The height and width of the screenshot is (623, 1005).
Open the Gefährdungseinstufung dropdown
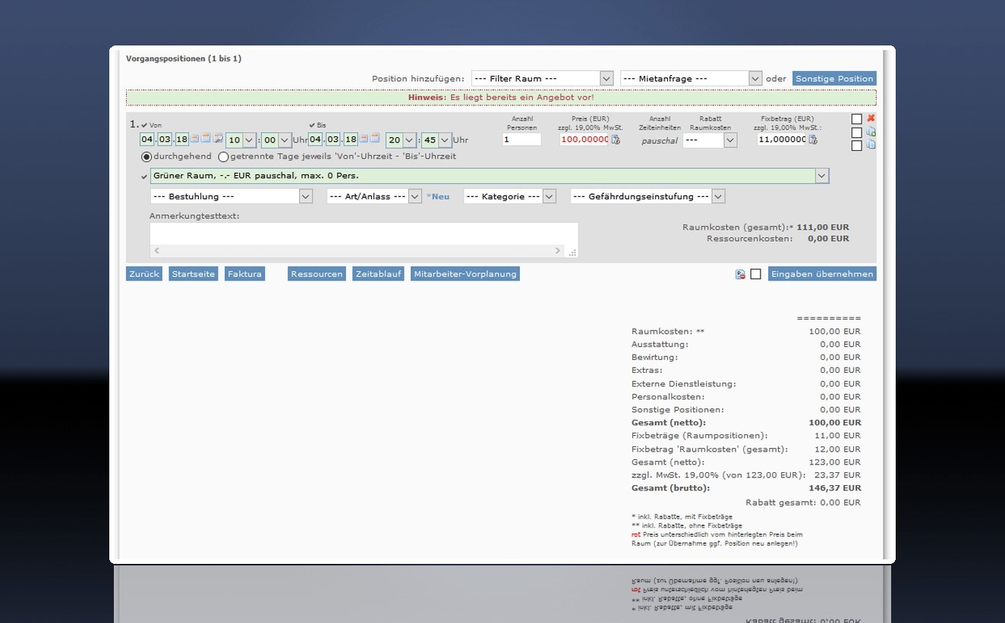tap(647, 196)
